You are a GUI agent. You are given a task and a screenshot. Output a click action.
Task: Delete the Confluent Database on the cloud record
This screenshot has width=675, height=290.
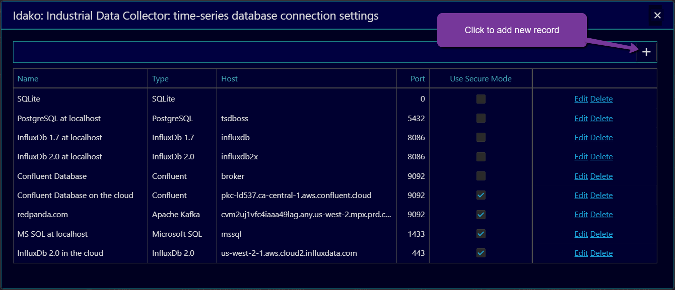pyautogui.click(x=601, y=196)
